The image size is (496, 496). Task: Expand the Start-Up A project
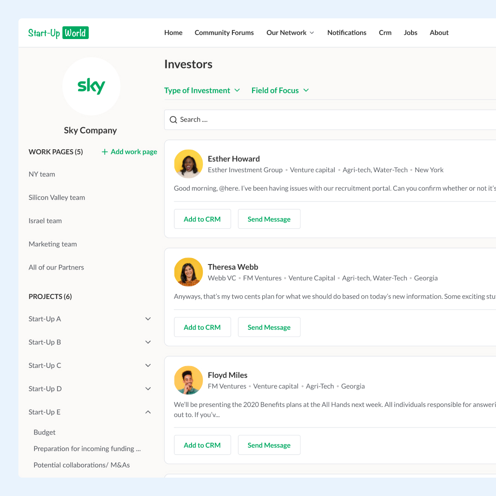tap(148, 319)
